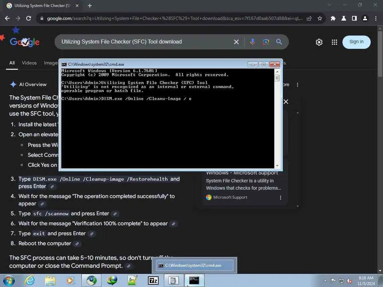
Task: Close the AI Overview sources panel
Action: (286, 102)
